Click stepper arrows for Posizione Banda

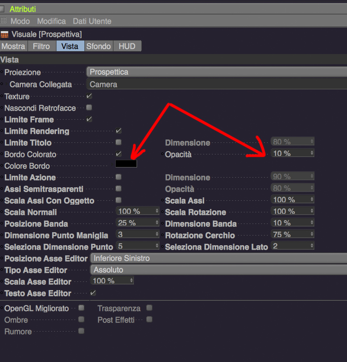click(157, 223)
